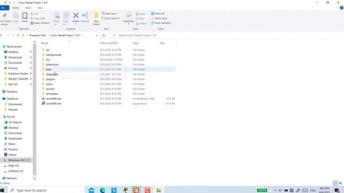Open This PC in navigation pane
Screen dimensions: 344x193
point(11,117)
